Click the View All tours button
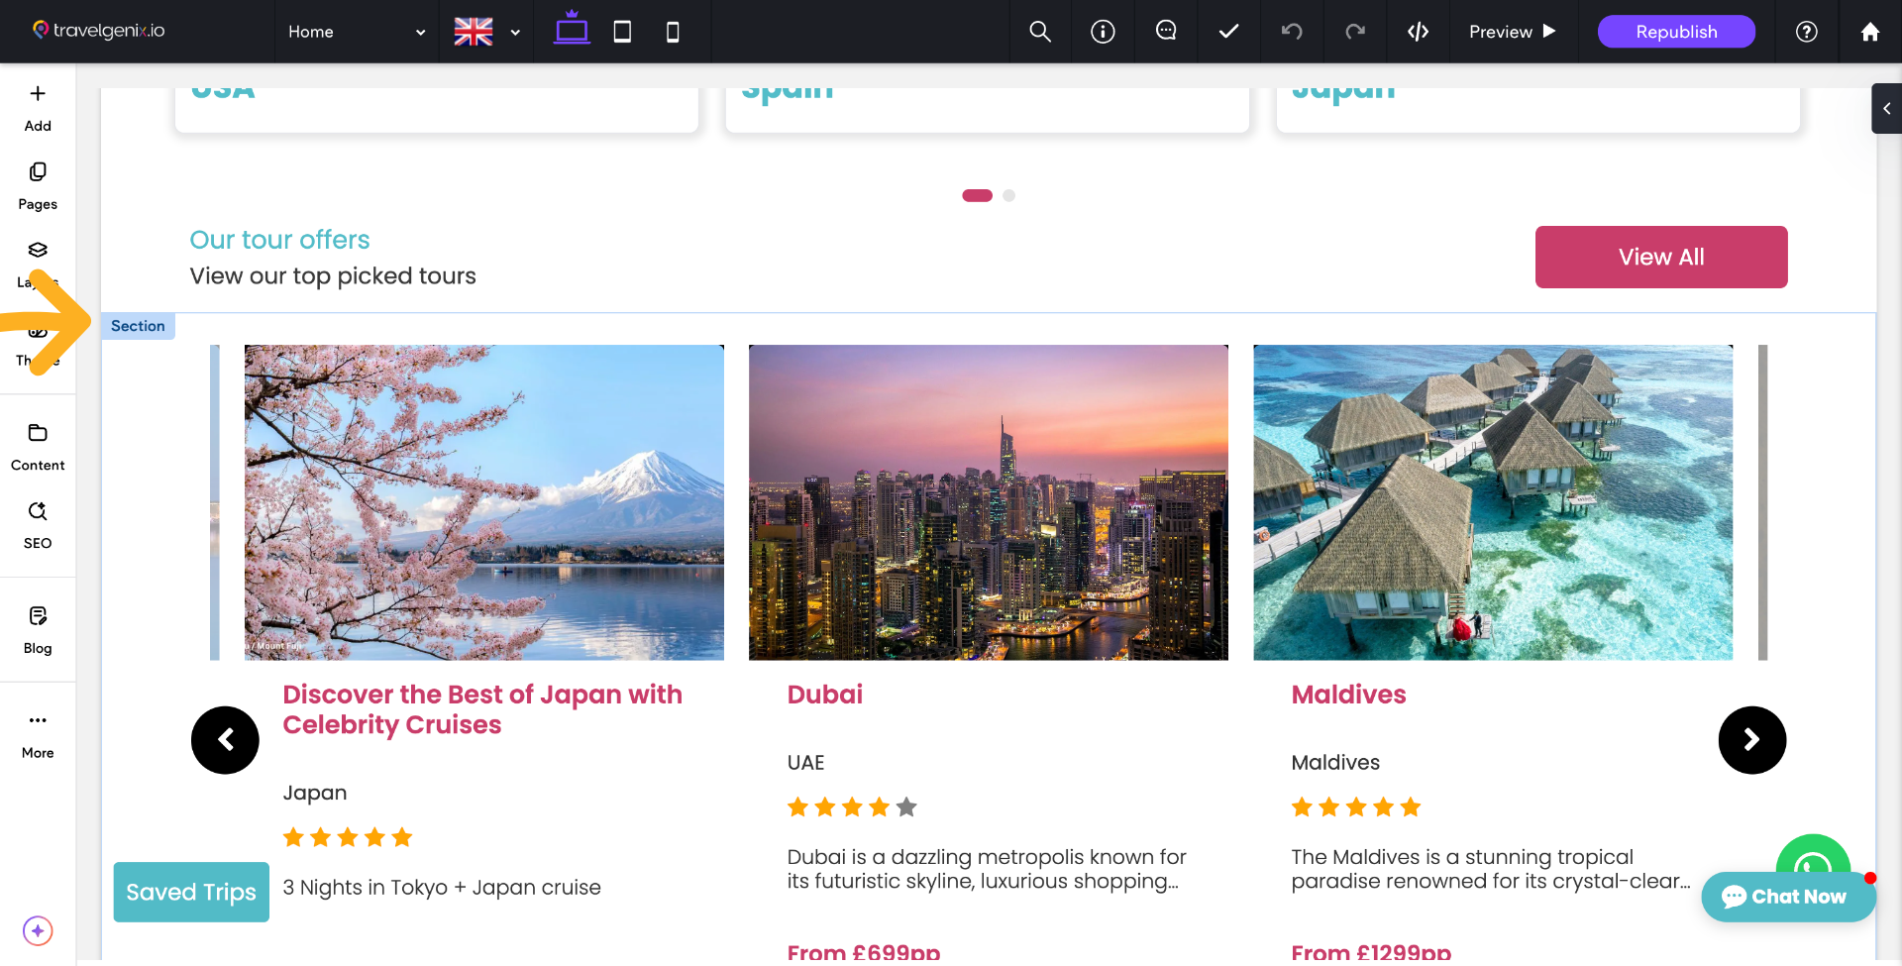This screenshot has height=966, width=1902. (x=1660, y=257)
